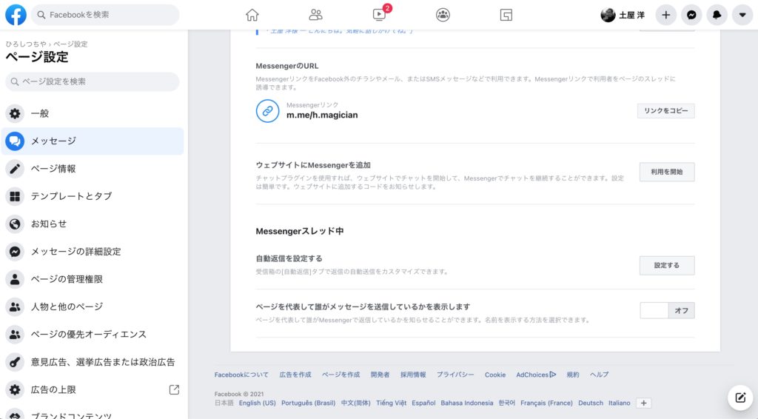Select ページ情報 in settings sidebar
Screen dimensions: 758x419
tap(93, 169)
